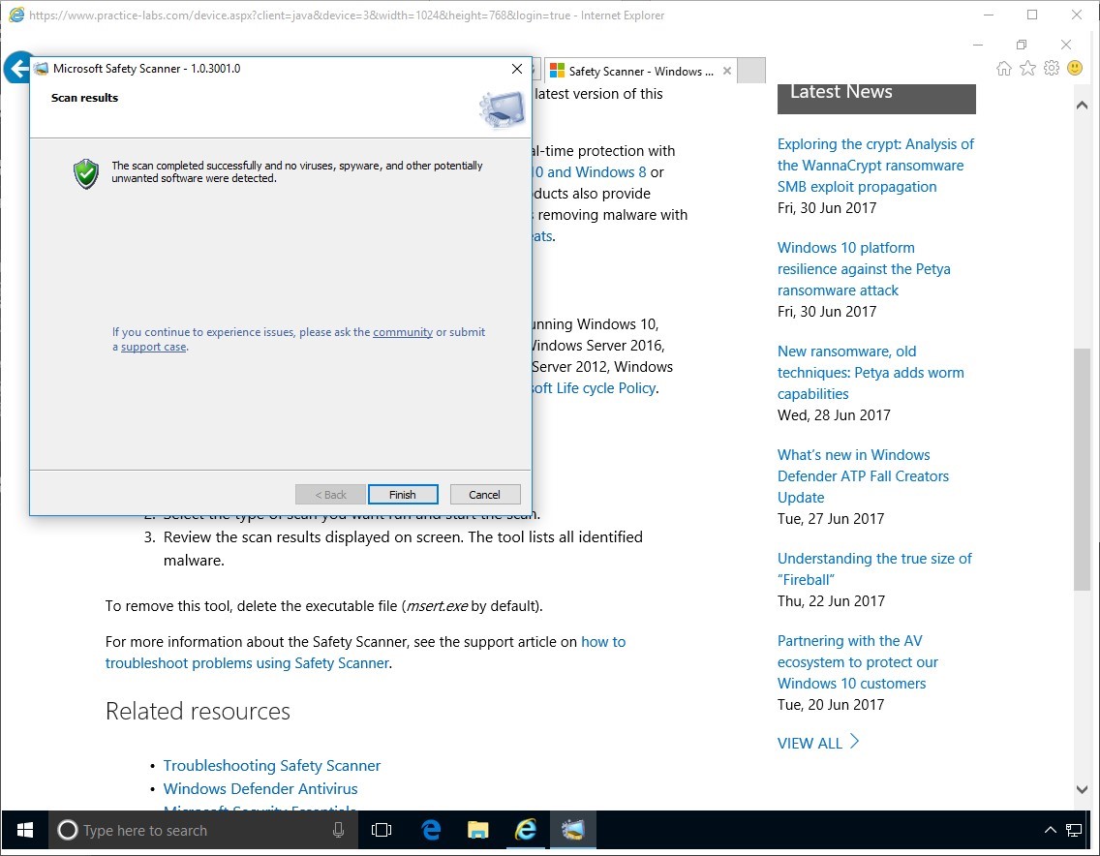Open the Petya platform resilience article
The image size is (1100, 856).
864,269
